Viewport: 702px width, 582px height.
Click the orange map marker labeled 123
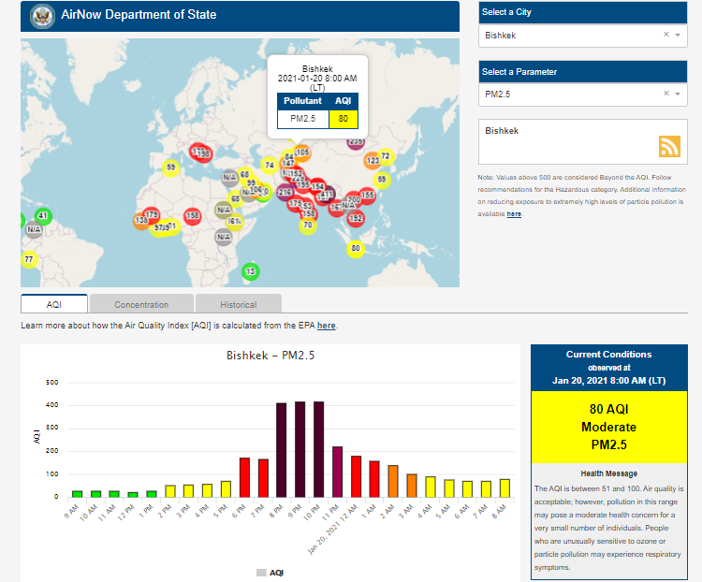(x=372, y=160)
